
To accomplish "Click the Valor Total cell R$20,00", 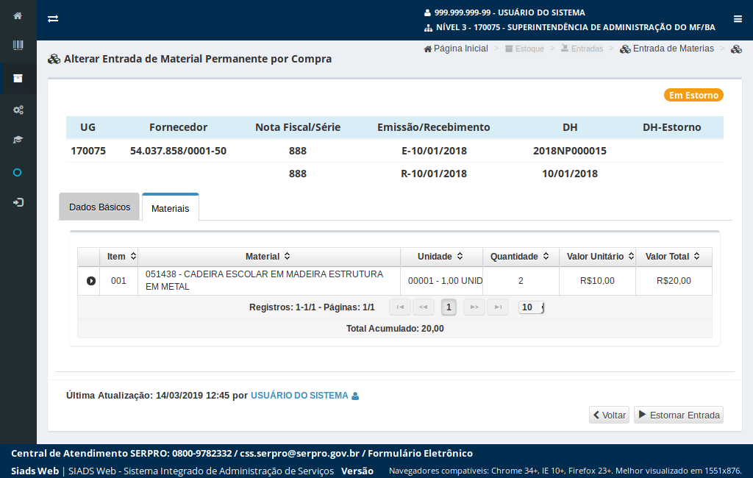I will [x=674, y=281].
